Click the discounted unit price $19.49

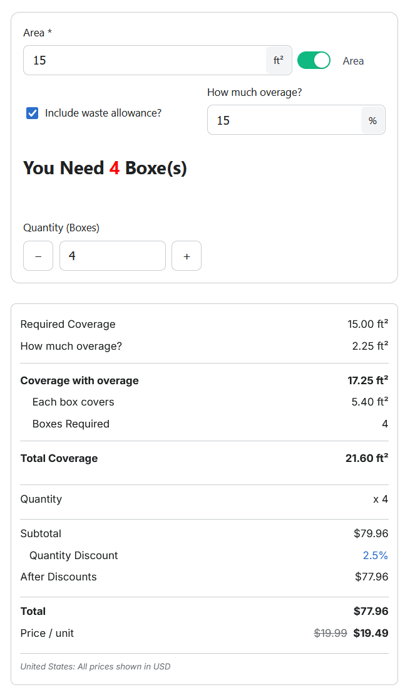tap(371, 633)
